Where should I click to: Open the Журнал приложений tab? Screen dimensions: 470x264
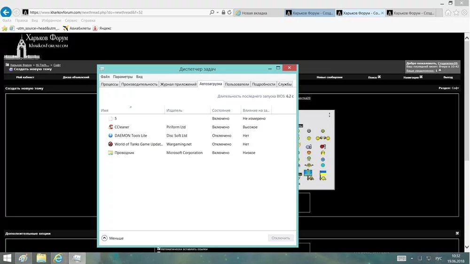click(178, 84)
